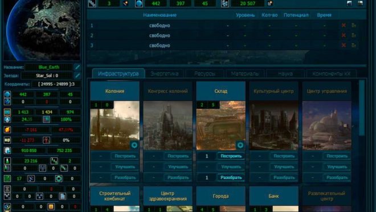Click the building icon at end of queue row 3

tap(354, 46)
